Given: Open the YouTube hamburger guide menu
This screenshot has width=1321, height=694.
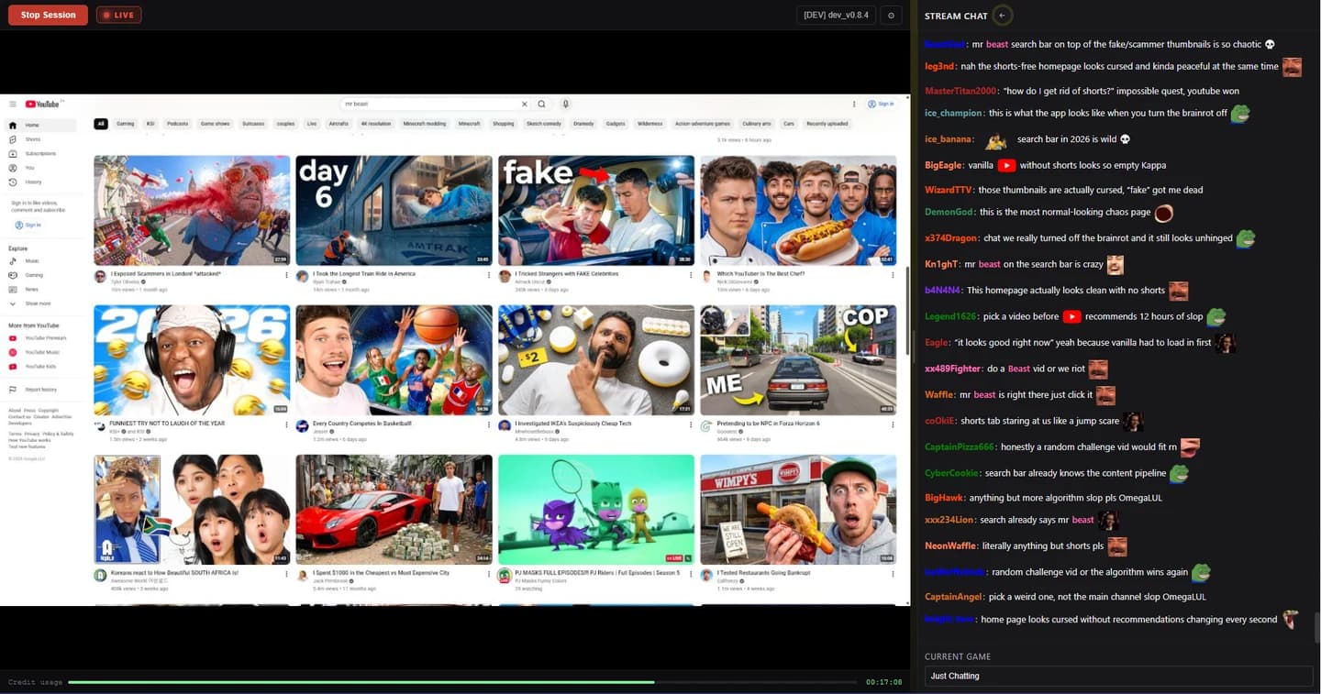Looking at the screenshot, I should click(13, 105).
